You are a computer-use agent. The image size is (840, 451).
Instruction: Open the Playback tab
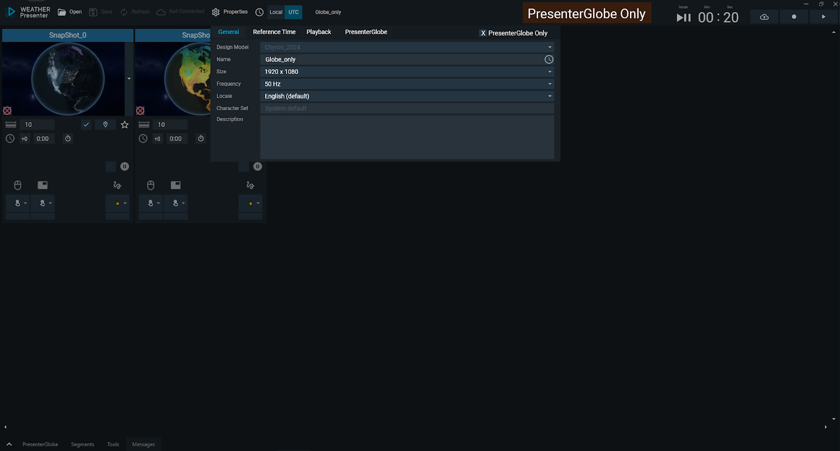(319, 32)
